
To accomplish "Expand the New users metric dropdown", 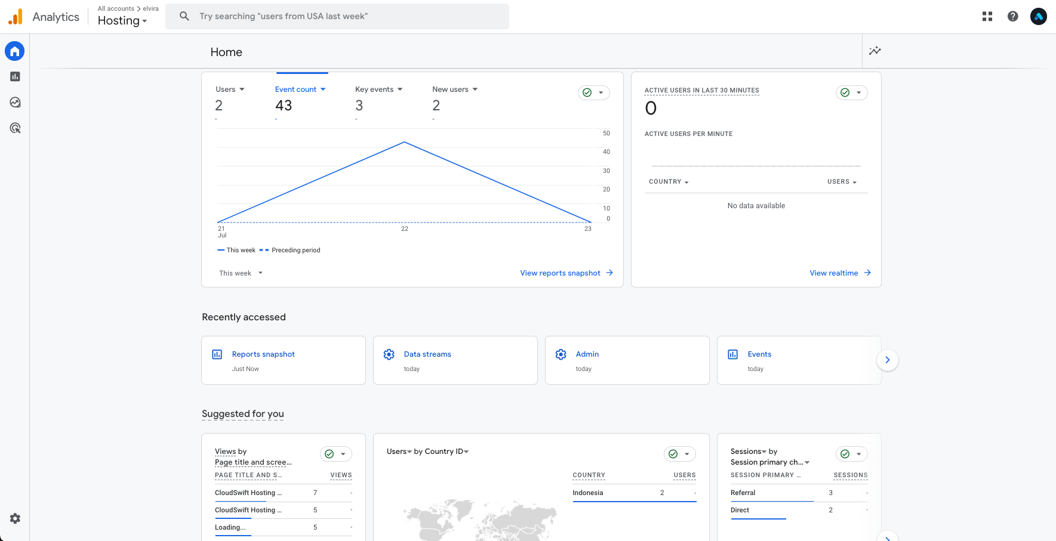I will [x=475, y=89].
